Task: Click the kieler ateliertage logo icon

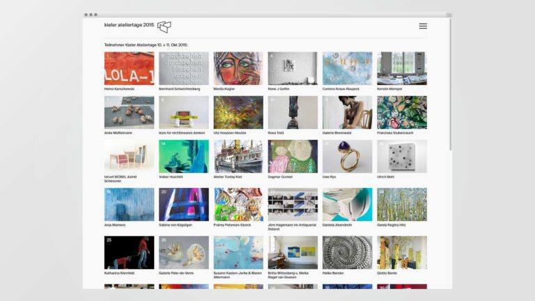Action: click(x=164, y=26)
